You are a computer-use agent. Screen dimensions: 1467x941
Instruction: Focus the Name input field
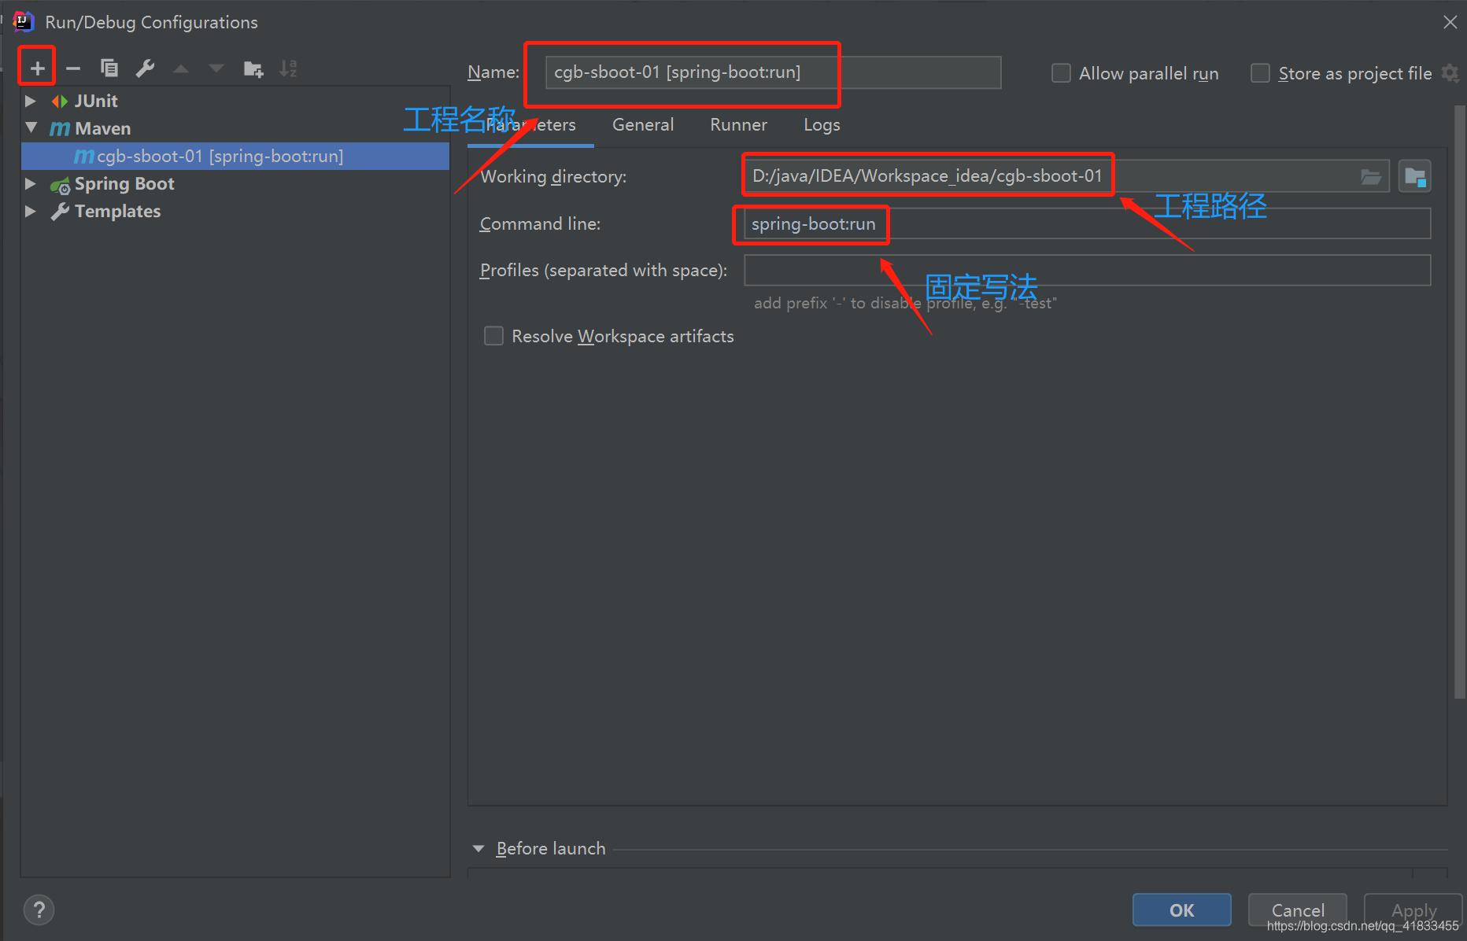click(774, 72)
